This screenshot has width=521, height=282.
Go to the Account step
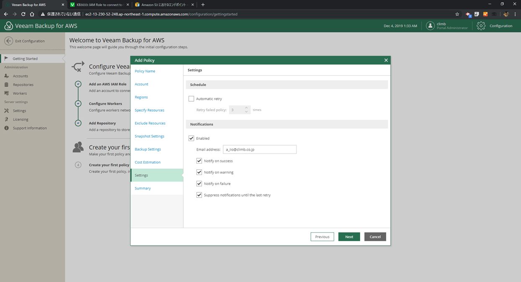pos(142,84)
